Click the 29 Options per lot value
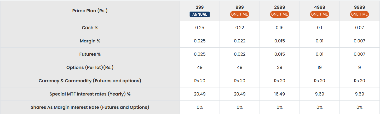The height and width of the screenshot is (114, 380). (279, 67)
